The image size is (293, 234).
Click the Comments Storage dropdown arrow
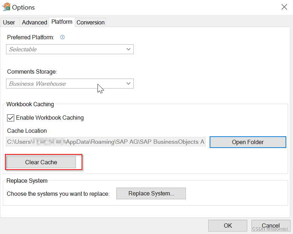pyautogui.click(x=128, y=84)
